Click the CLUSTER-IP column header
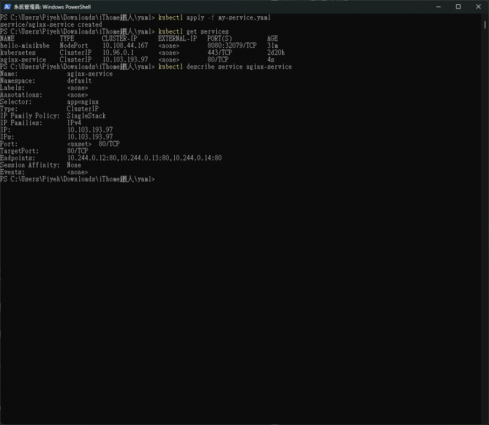 point(119,39)
